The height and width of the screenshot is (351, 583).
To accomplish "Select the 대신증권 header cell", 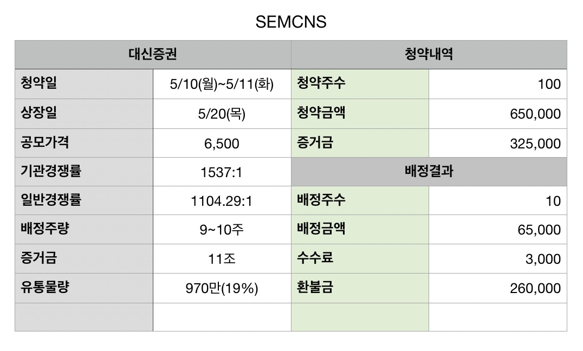I will point(153,55).
